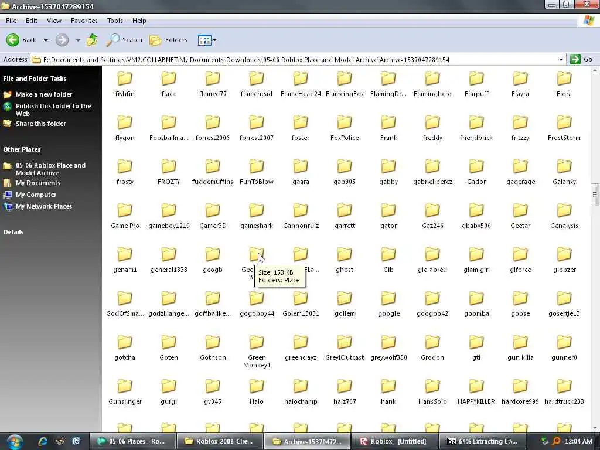The width and height of the screenshot is (600, 450).
Task: Open the View menu
Action: pos(54,21)
